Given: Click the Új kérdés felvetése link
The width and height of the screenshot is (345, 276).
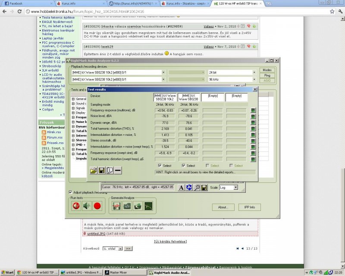Looking at the screenshot, I should 170,241.
